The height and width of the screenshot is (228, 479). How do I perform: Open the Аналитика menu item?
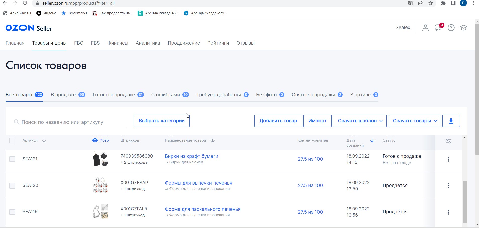click(148, 43)
